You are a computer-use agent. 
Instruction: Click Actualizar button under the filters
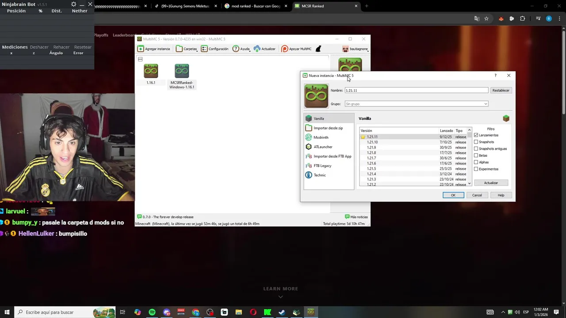(491, 183)
